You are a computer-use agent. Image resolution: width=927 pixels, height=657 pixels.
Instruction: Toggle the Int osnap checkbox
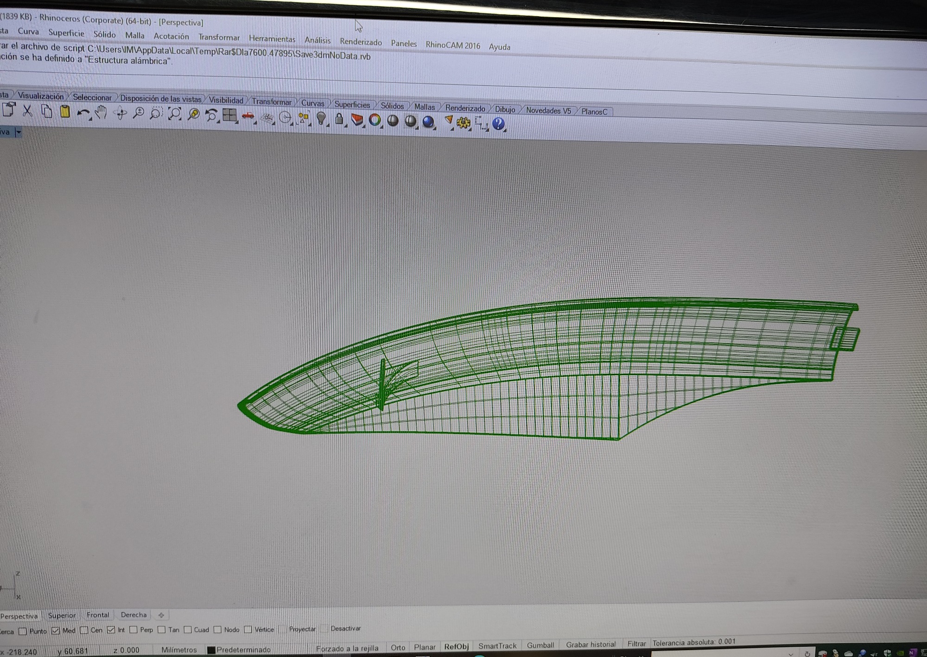tap(111, 630)
